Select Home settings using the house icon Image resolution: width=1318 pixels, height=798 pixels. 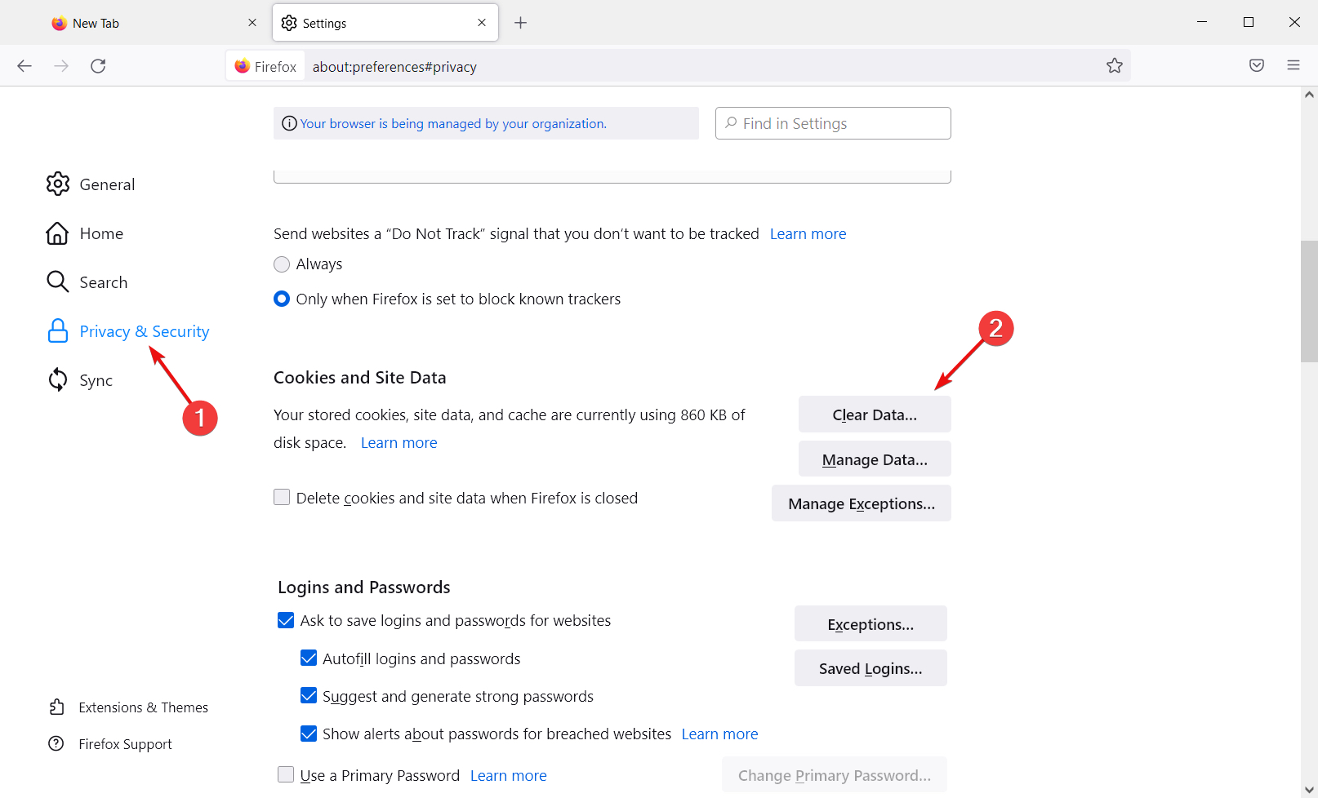coord(58,233)
